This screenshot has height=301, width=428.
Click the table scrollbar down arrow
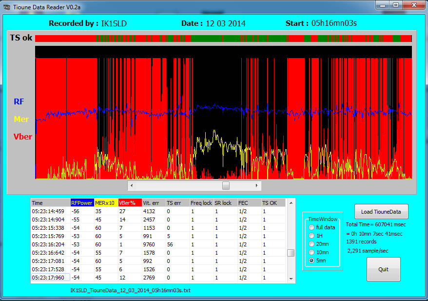(x=291, y=278)
